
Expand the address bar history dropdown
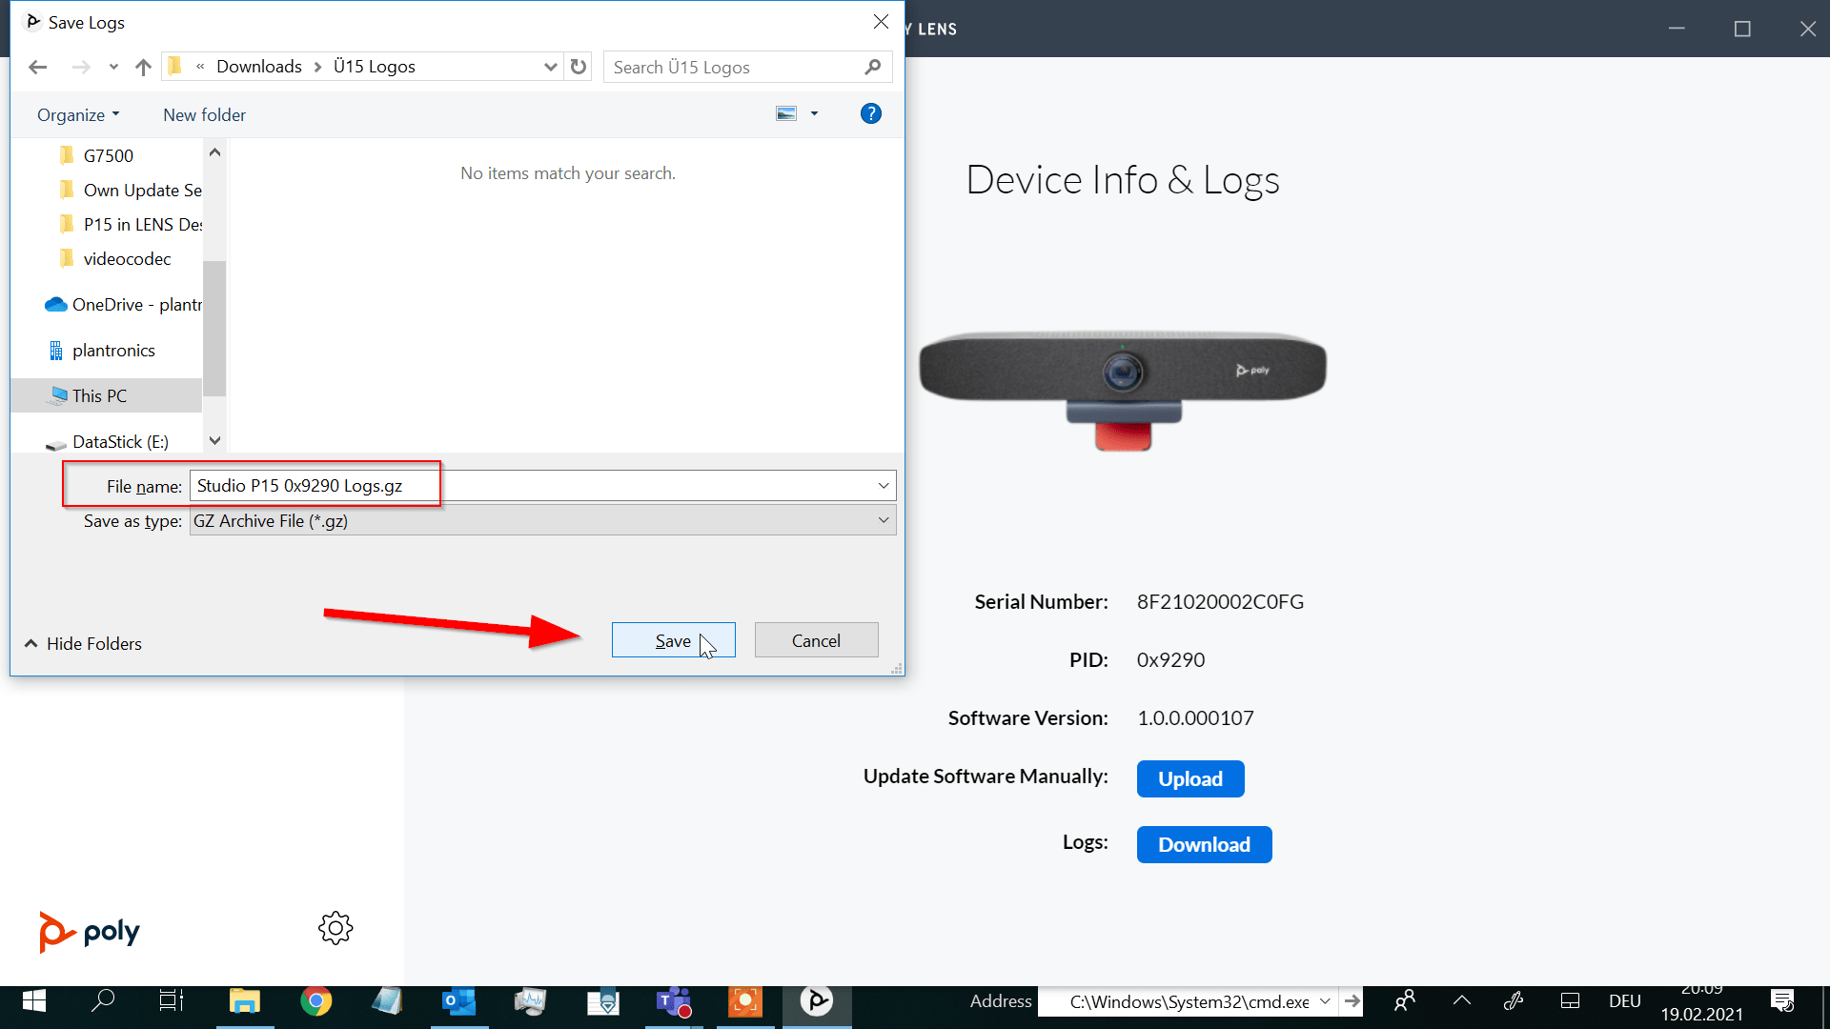tap(550, 67)
